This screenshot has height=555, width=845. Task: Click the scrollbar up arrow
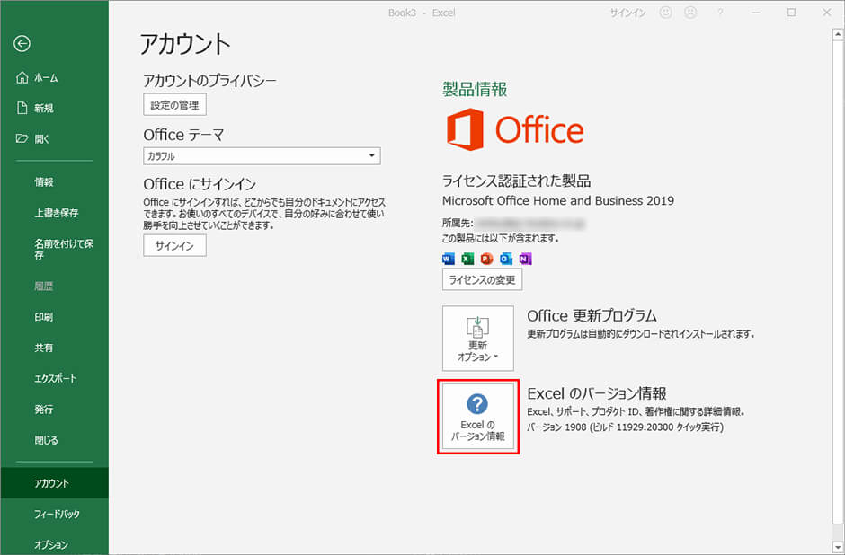pyautogui.click(x=837, y=31)
